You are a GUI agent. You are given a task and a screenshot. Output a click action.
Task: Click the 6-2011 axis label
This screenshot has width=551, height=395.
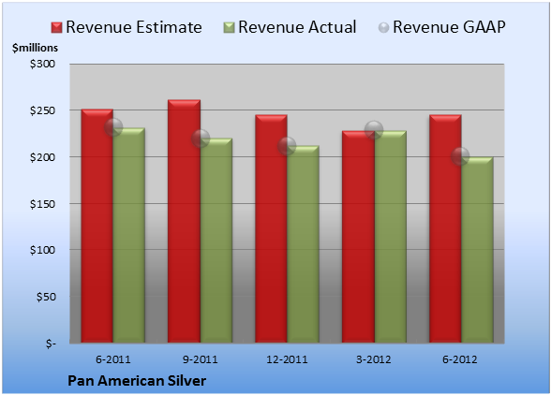coord(113,359)
